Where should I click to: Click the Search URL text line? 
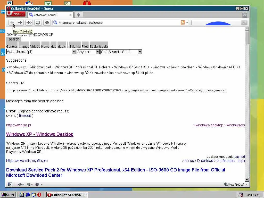coord(117,90)
